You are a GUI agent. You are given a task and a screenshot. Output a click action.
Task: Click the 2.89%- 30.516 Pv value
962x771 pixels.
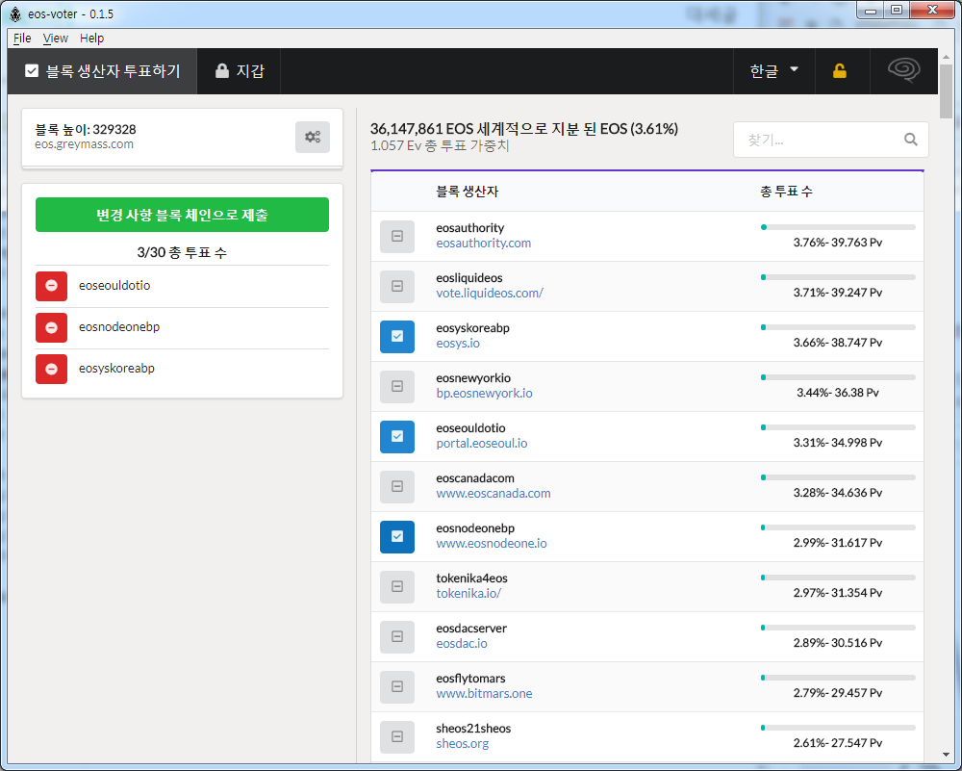[838, 643]
